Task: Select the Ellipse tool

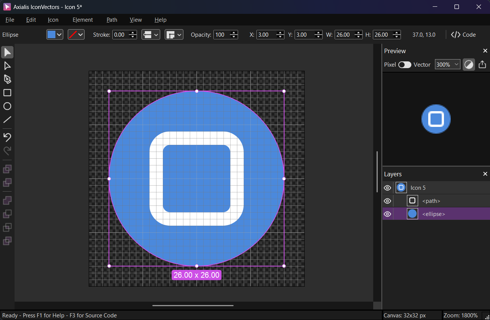Action: [x=7, y=106]
